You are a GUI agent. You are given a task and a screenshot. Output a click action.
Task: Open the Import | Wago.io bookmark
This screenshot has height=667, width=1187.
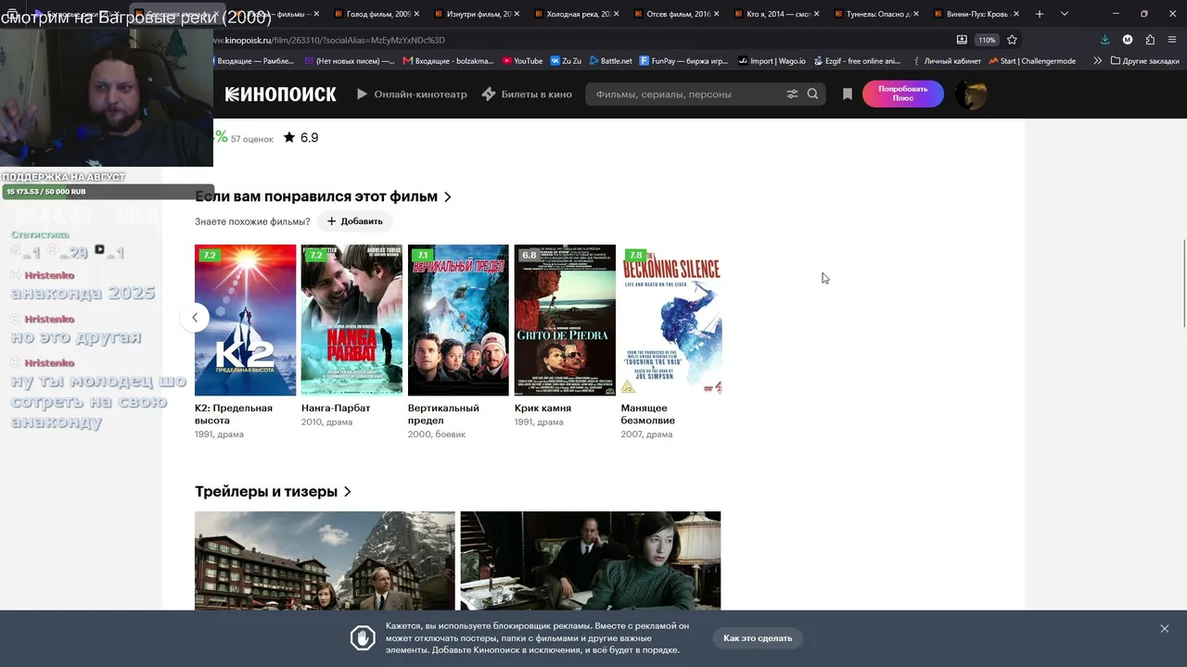click(772, 61)
